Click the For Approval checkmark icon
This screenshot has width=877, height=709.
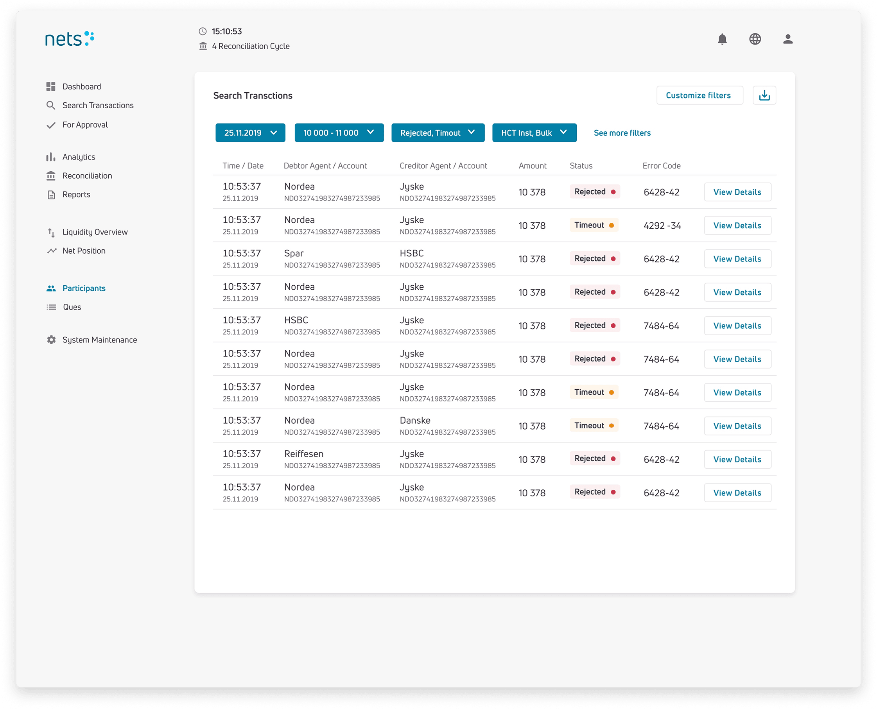click(51, 125)
